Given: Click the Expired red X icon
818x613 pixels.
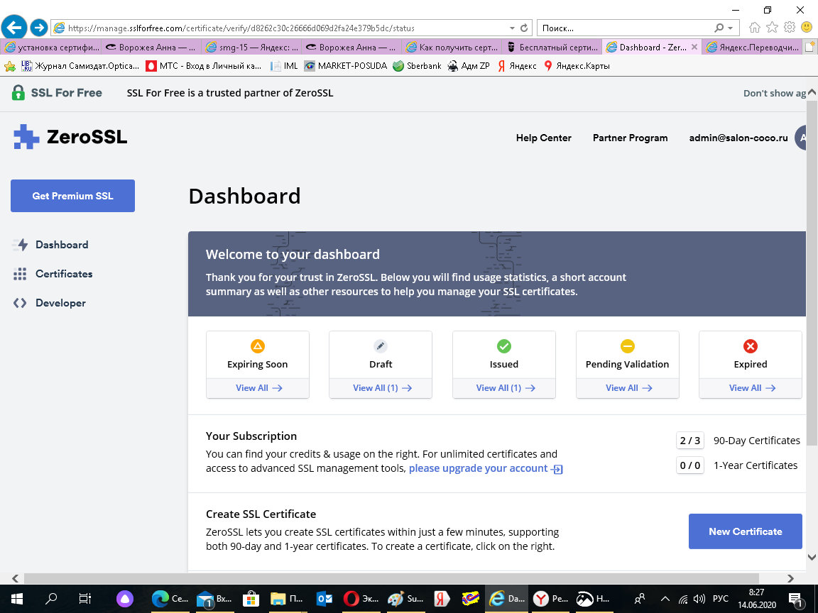Looking at the screenshot, I should pyautogui.click(x=751, y=346).
